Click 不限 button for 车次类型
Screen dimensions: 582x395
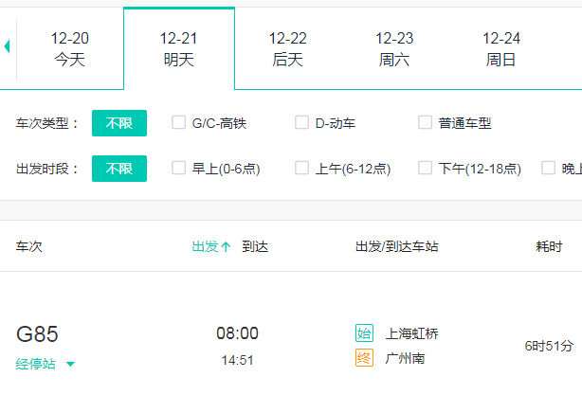(x=119, y=123)
